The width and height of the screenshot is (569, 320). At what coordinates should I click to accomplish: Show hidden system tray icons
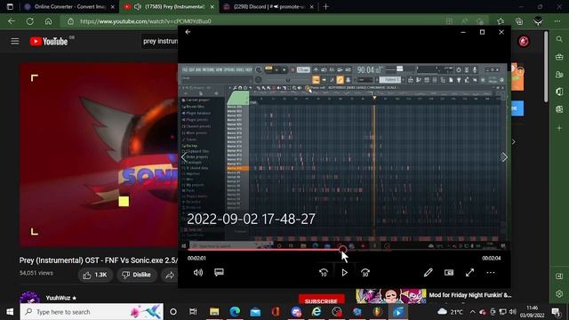click(x=472, y=312)
